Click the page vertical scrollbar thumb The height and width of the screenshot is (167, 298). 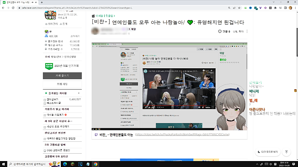(x=297, y=42)
